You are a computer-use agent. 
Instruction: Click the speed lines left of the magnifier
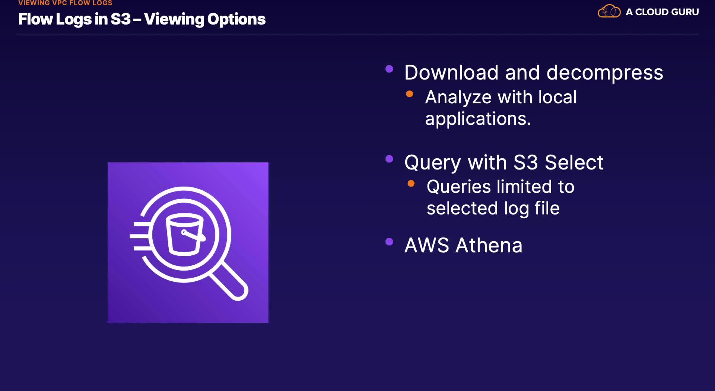click(x=139, y=236)
